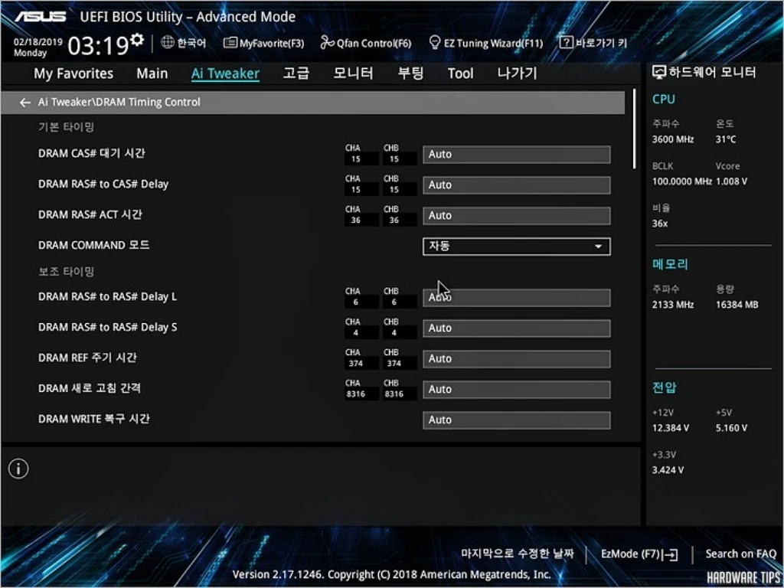Click the DRAM CAS# 대기 시간 label
The width and height of the screenshot is (784, 588).
[92, 153]
